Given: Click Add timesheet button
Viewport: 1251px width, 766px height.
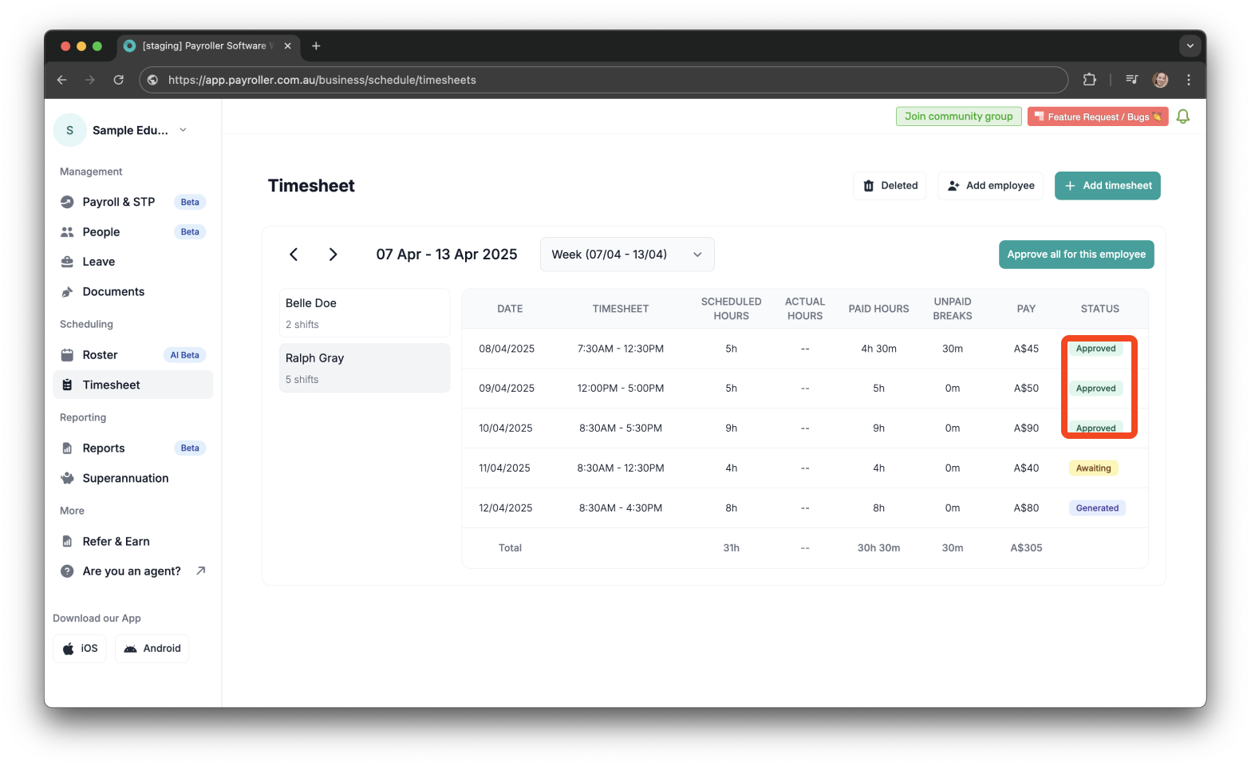Looking at the screenshot, I should pyautogui.click(x=1107, y=186).
